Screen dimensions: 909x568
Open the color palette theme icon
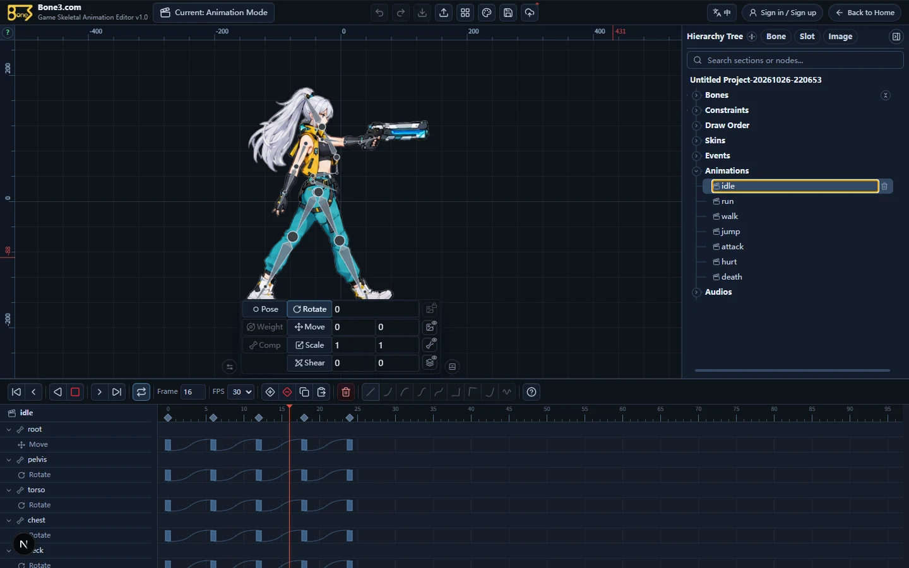click(487, 13)
